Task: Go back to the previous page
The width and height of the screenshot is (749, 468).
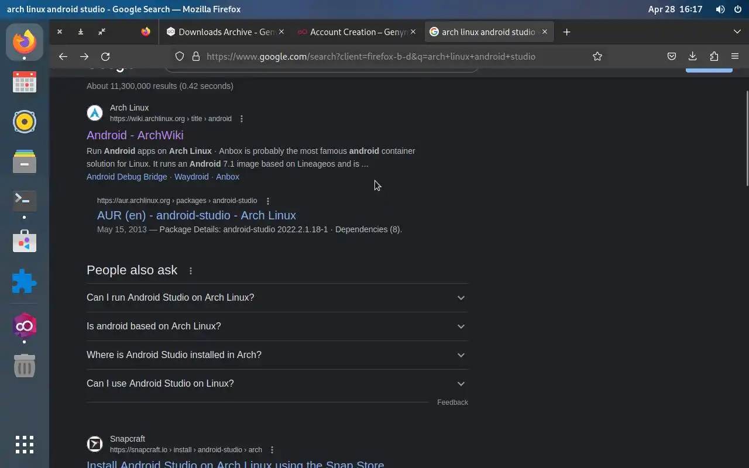Action: (63, 56)
